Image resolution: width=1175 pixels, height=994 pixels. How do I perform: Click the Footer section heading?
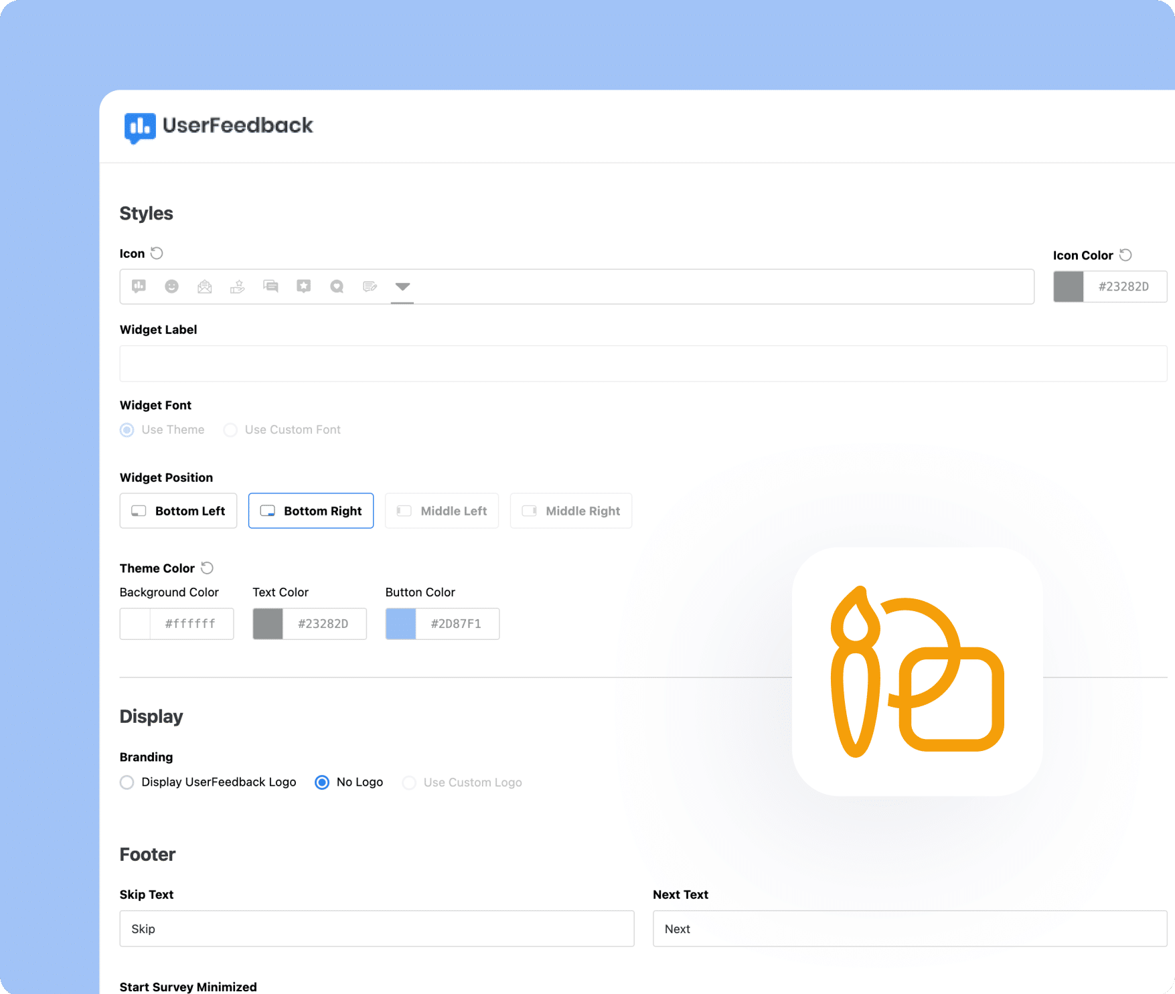(148, 855)
